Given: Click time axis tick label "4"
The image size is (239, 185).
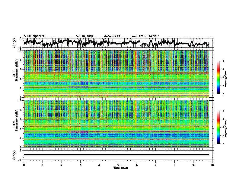Looking at the screenshot, I should pos(99,165).
